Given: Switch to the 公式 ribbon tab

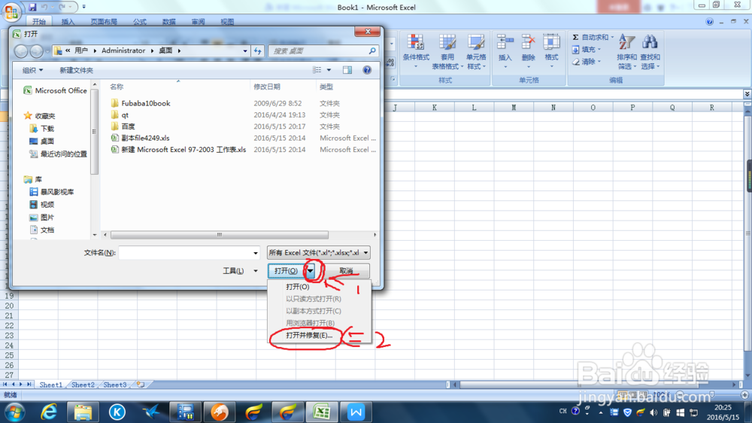Looking at the screenshot, I should (x=140, y=22).
